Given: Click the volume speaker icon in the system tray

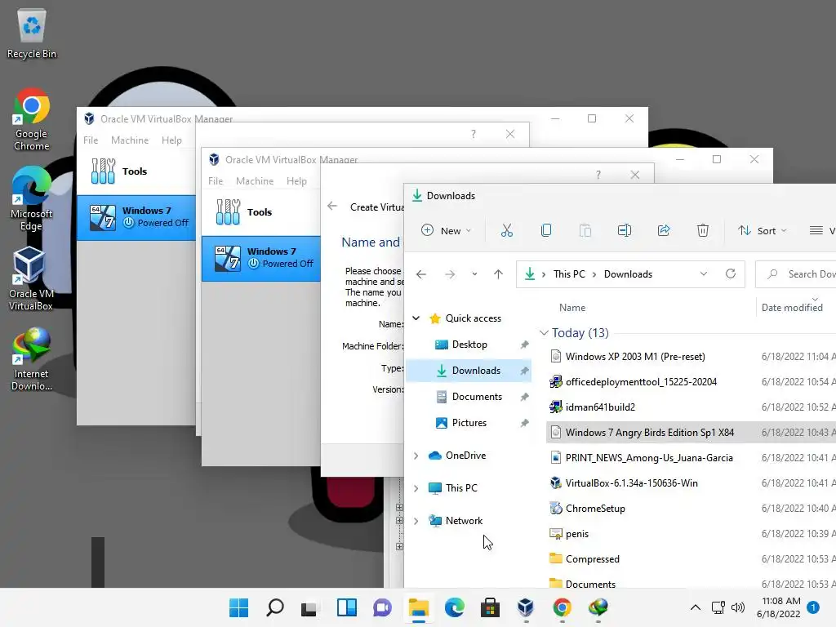Looking at the screenshot, I should click(738, 607).
